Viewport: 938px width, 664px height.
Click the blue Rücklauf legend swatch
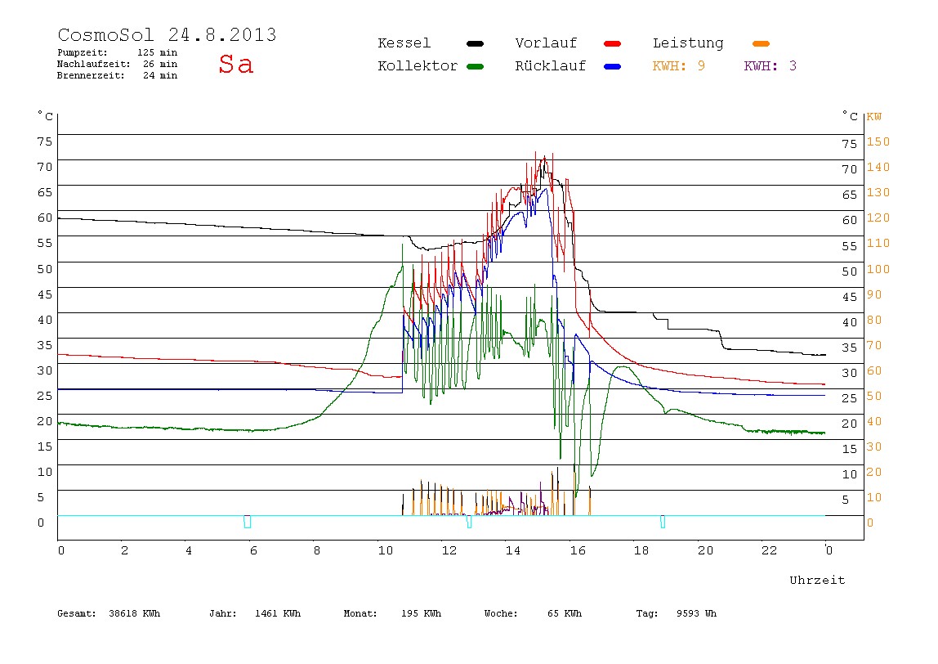tap(613, 66)
